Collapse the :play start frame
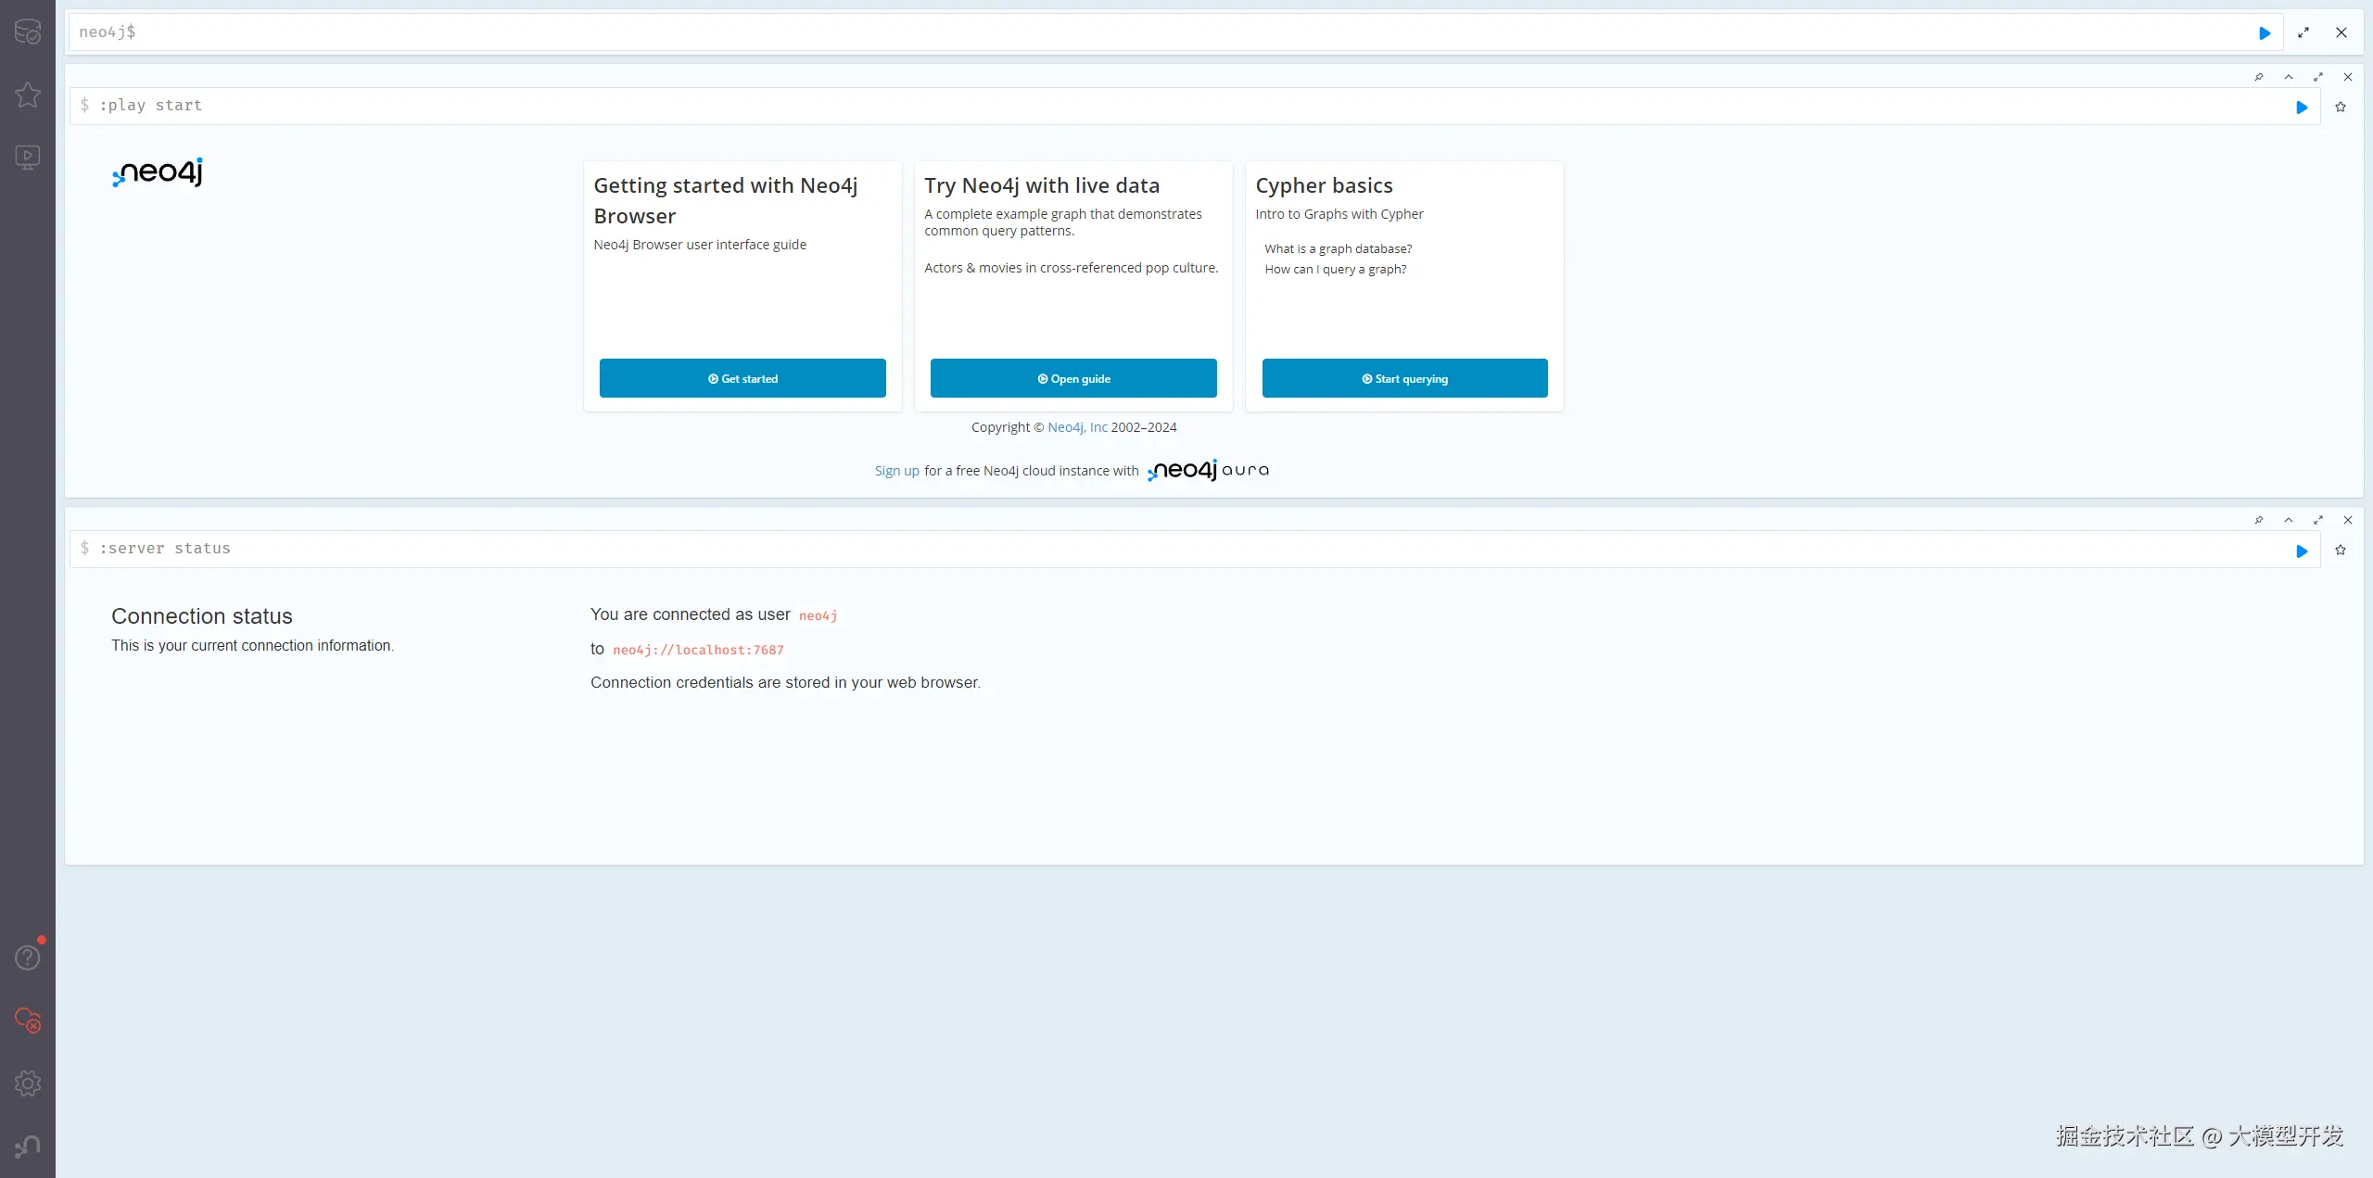Viewport: 2373px width, 1178px height. [2289, 77]
